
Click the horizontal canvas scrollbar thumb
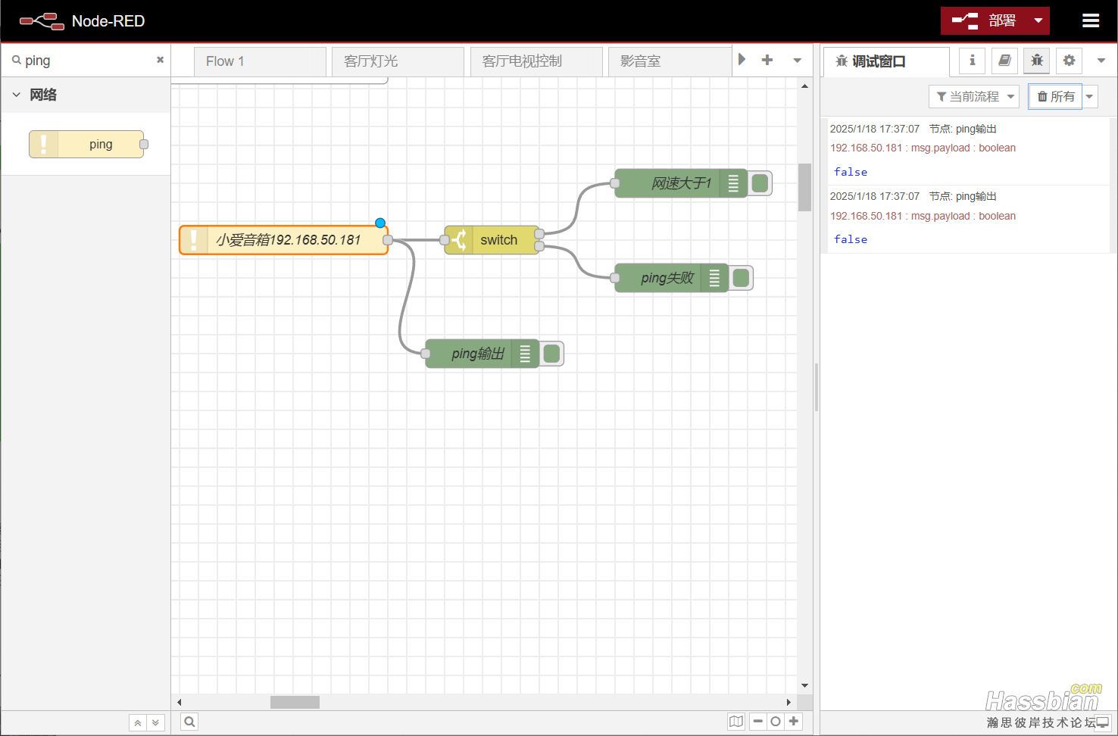295,702
